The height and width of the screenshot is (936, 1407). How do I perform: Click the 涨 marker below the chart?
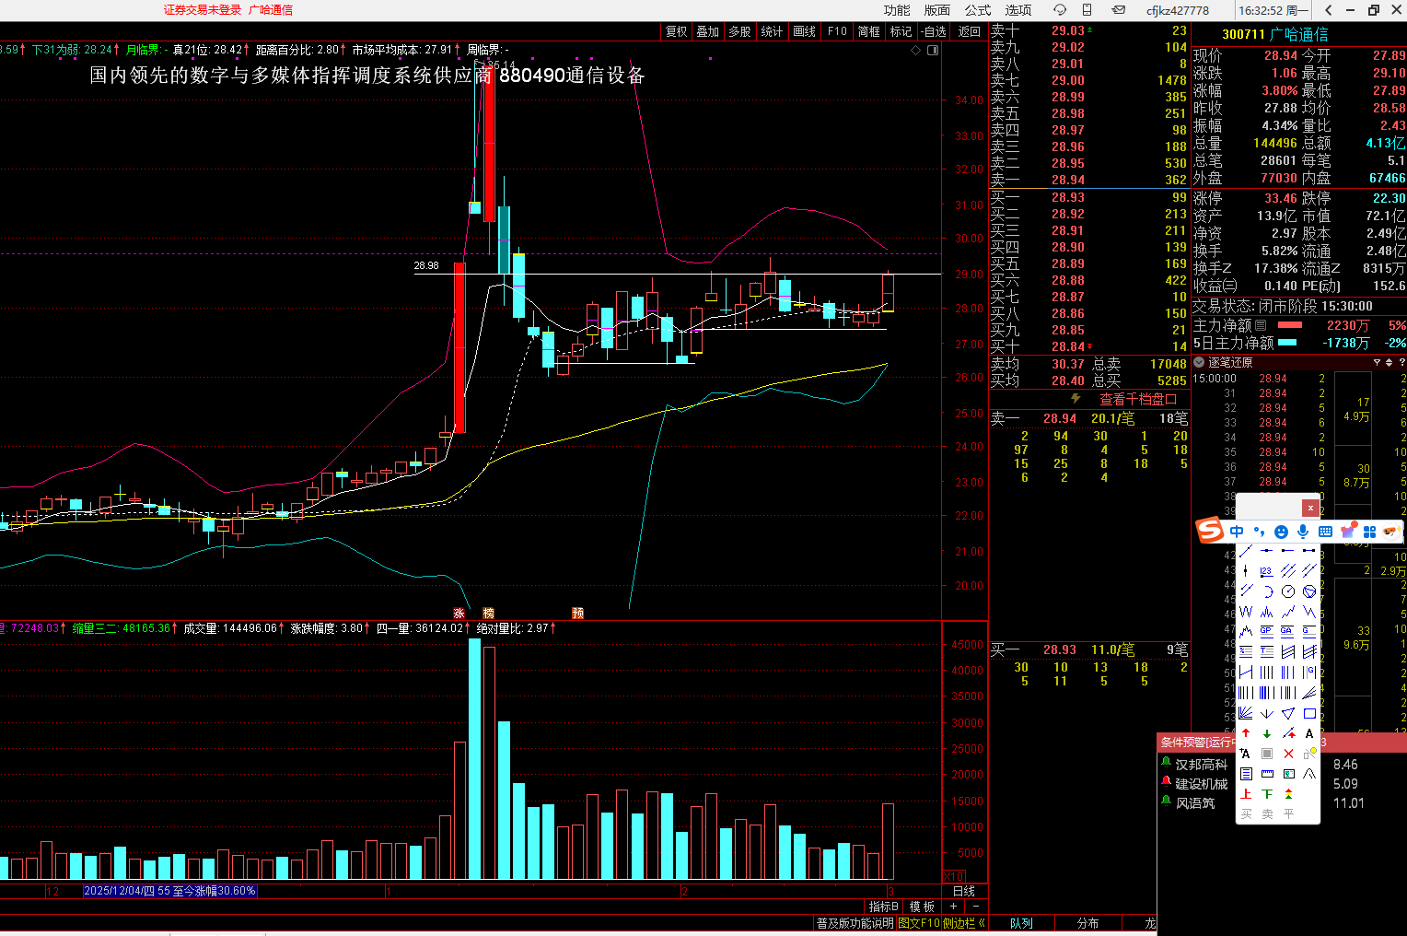(459, 614)
